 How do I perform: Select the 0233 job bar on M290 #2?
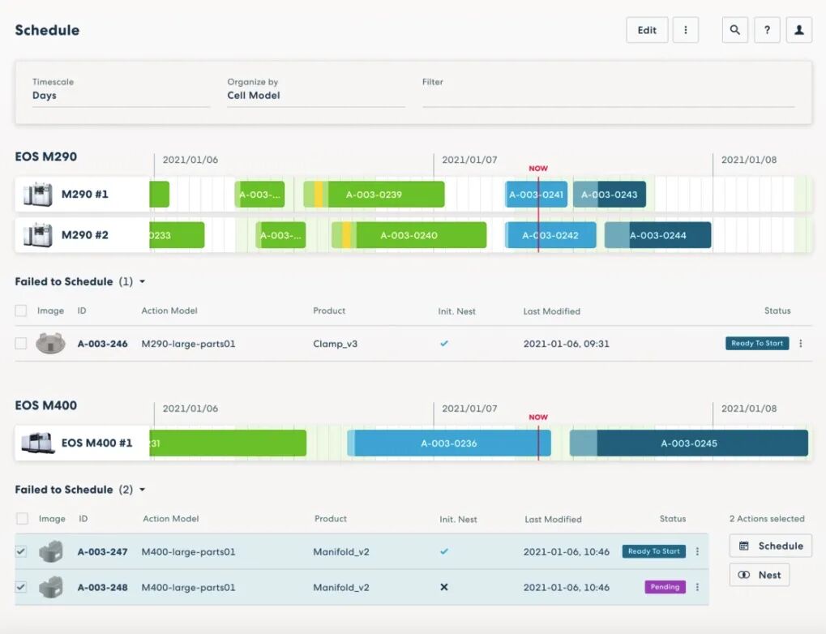(x=177, y=235)
